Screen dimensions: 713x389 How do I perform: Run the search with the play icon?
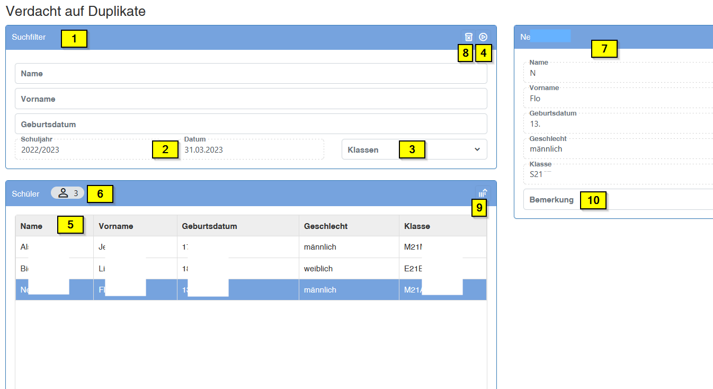click(x=483, y=37)
